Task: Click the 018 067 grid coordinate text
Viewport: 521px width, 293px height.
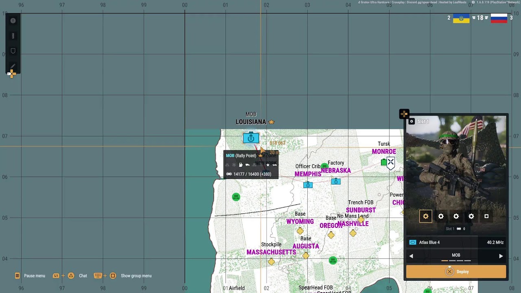Action: pyautogui.click(x=278, y=143)
